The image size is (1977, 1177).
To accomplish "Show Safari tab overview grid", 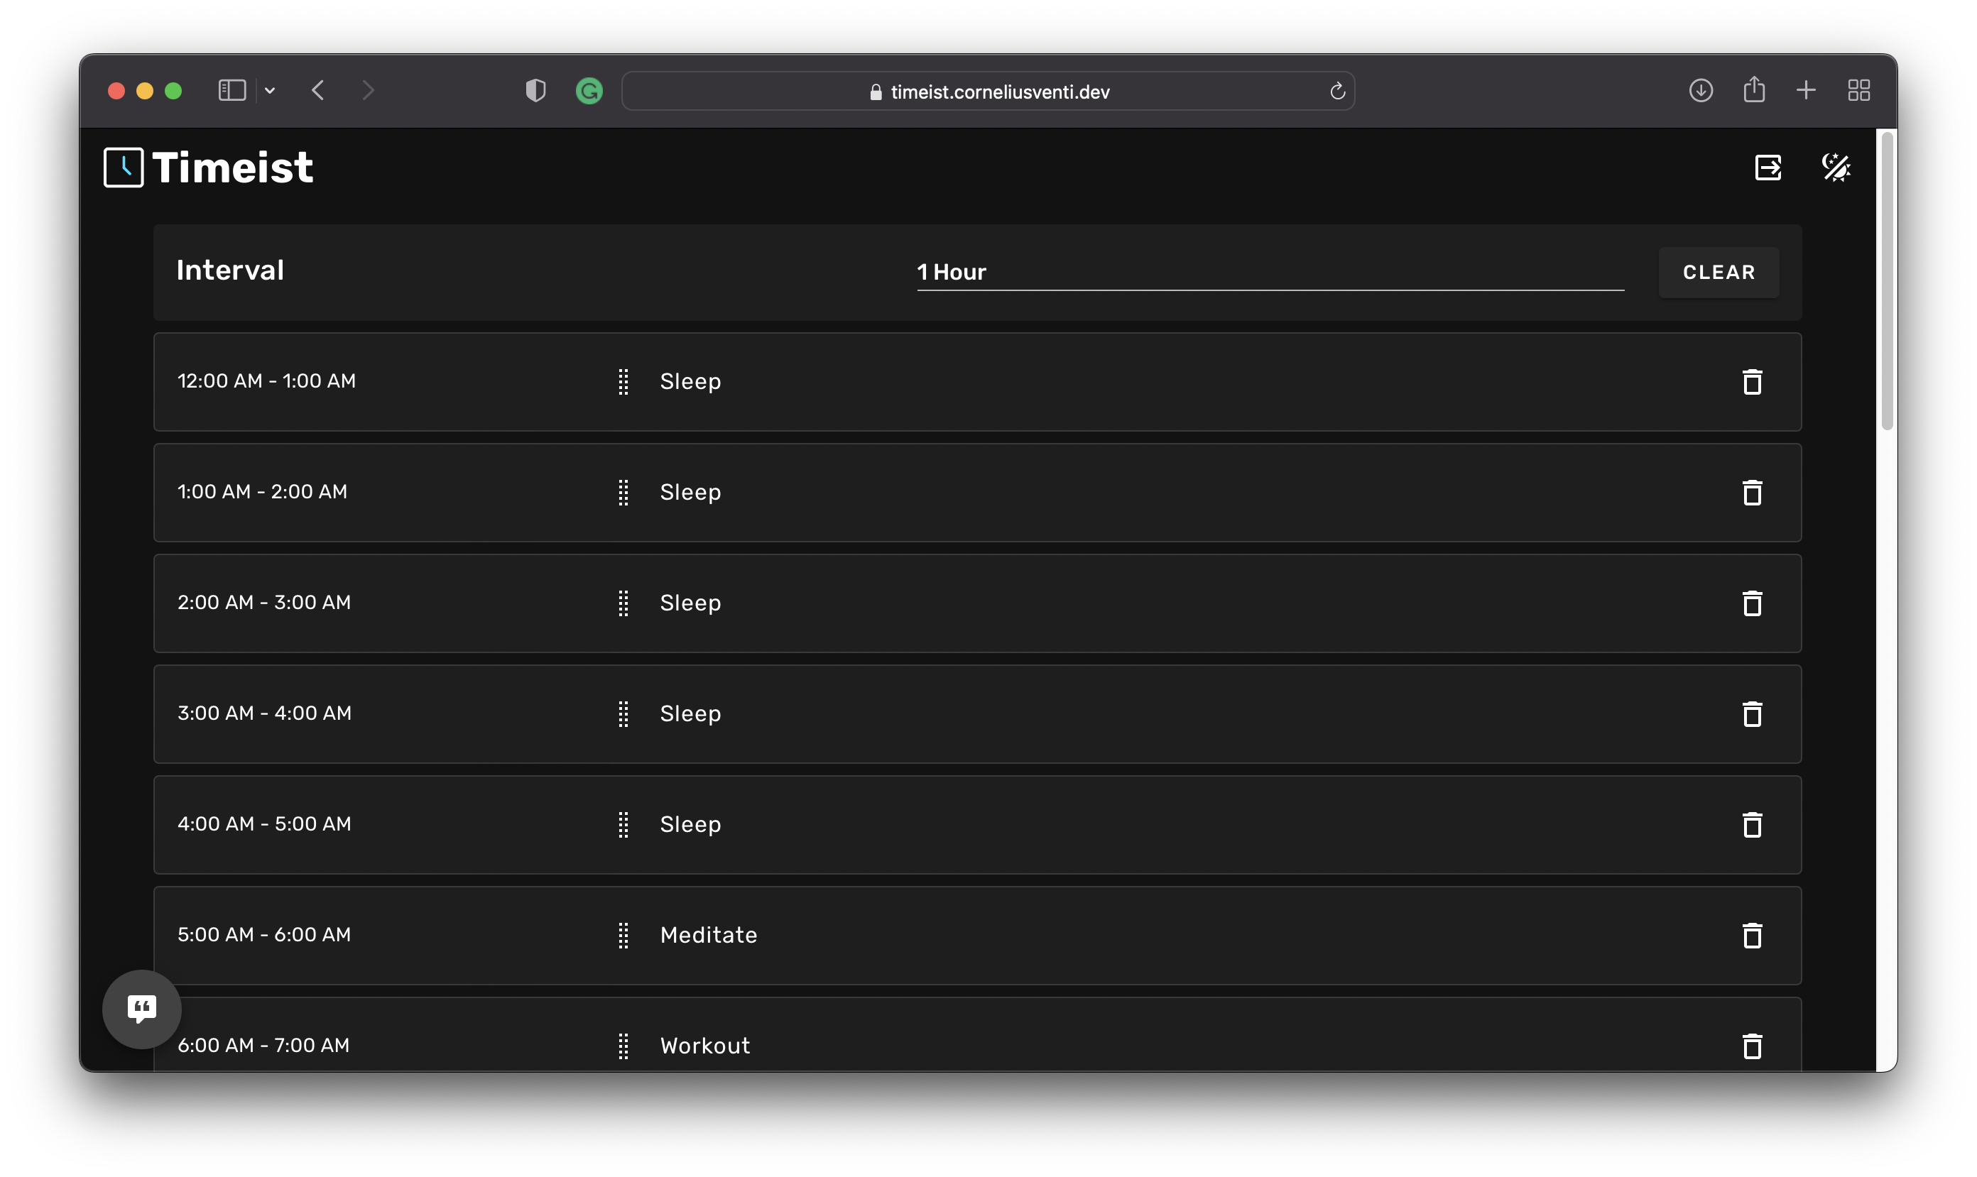I will 1858,90.
